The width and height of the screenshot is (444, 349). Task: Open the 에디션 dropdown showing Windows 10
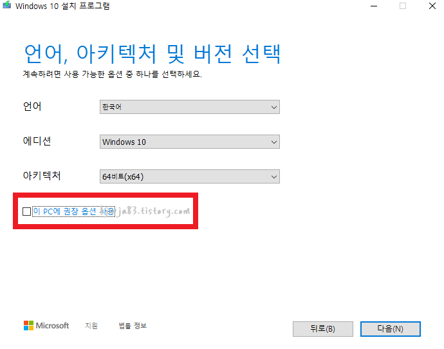click(189, 142)
